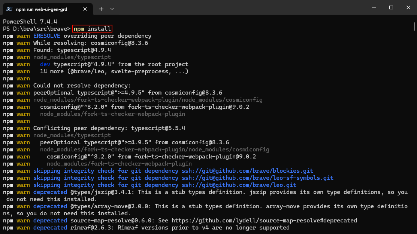Image resolution: width=417 pixels, height=234 pixels.
Task: Select the npm run web-ui-gen-grd tab
Action: click(48, 9)
